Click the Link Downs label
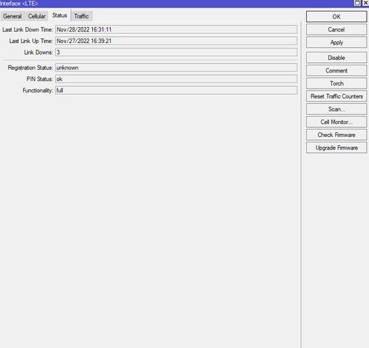 [x=38, y=52]
